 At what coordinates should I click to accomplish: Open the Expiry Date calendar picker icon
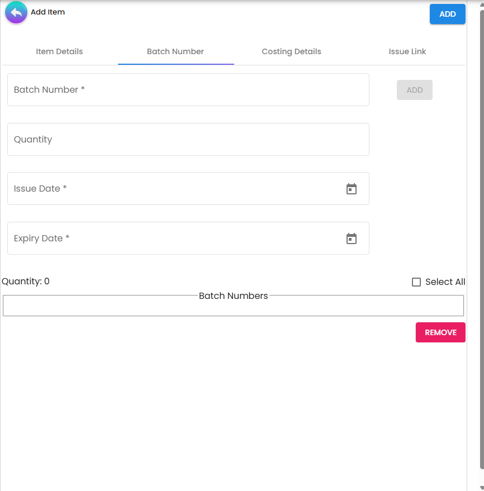[352, 239]
